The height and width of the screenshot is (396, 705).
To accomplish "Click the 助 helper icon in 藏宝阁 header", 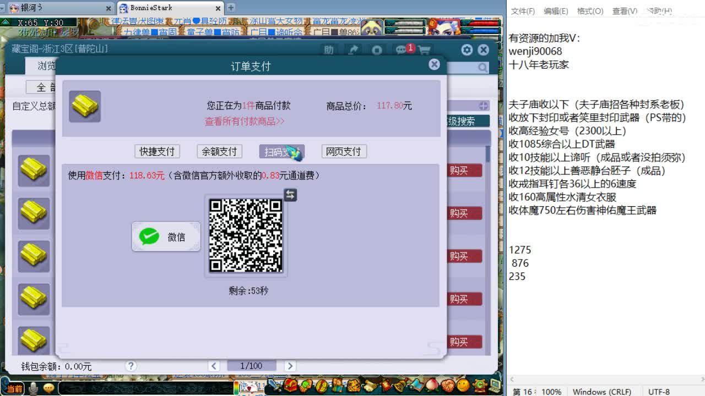I will (x=329, y=50).
